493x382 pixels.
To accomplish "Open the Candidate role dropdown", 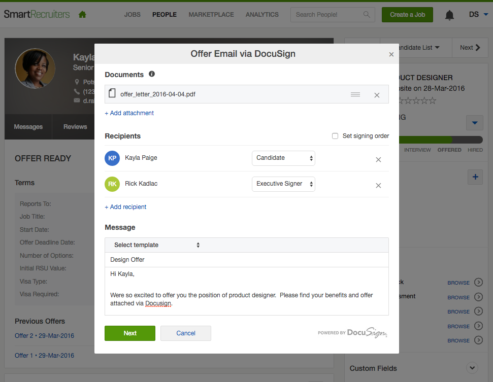I will tap(283, 158).
